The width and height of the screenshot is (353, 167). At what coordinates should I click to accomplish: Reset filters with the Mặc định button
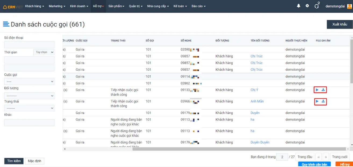35,161
